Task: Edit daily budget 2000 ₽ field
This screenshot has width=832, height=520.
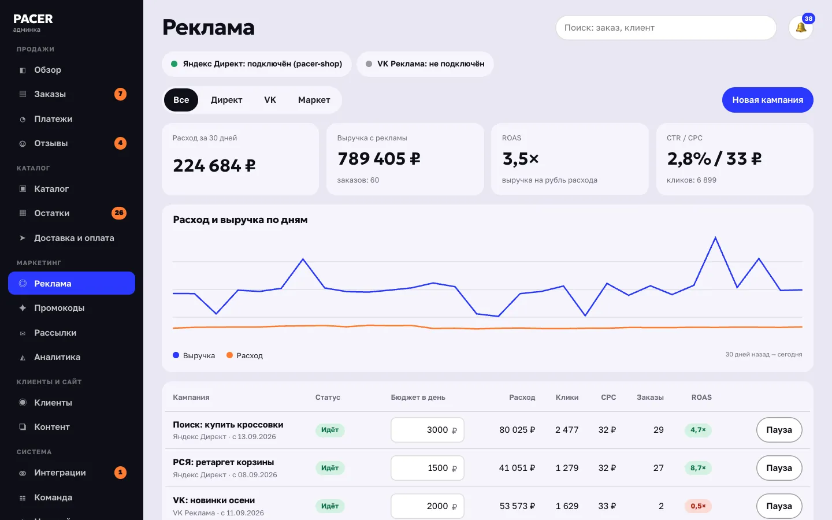Action: point(428,506)
